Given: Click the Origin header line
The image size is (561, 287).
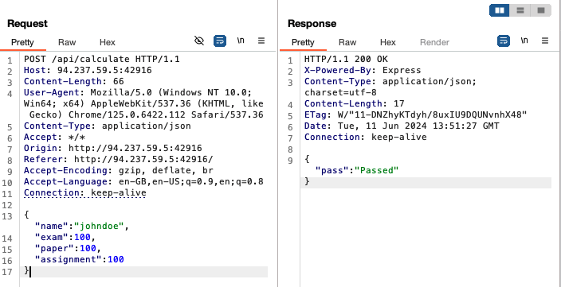Looking at the screenshot, I should coord(112,148).
